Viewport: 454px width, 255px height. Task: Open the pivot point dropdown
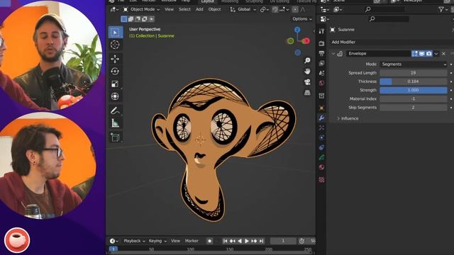[x=265, y=9]
